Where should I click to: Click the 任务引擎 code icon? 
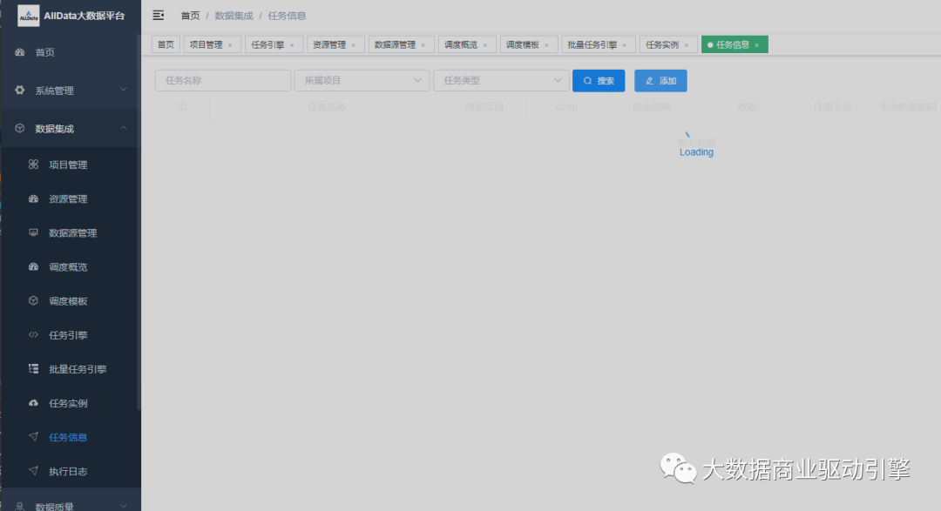pos(33,335)
